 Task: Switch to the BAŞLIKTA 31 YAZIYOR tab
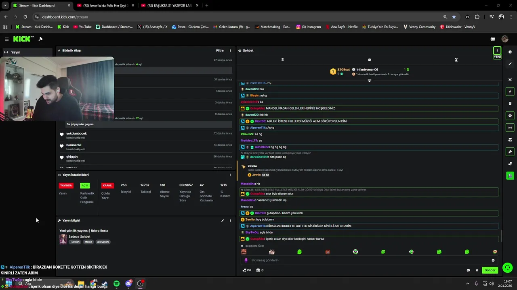tap(169, 5)
